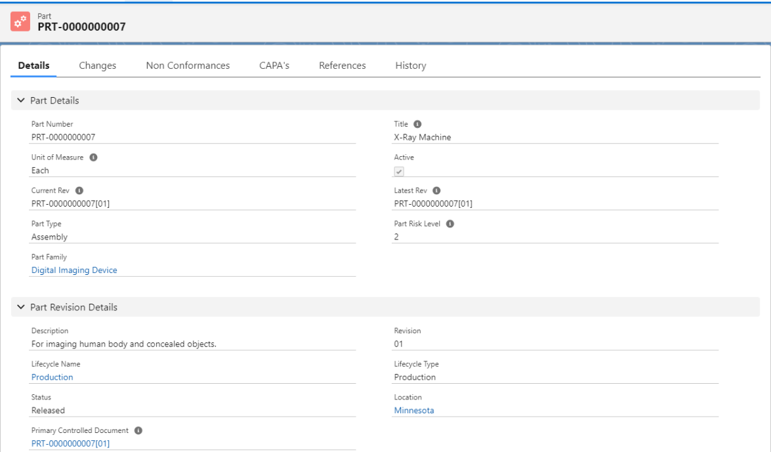771x452 pixels.
Task: Switch to the Changes tab
Action: click(98, 66)
